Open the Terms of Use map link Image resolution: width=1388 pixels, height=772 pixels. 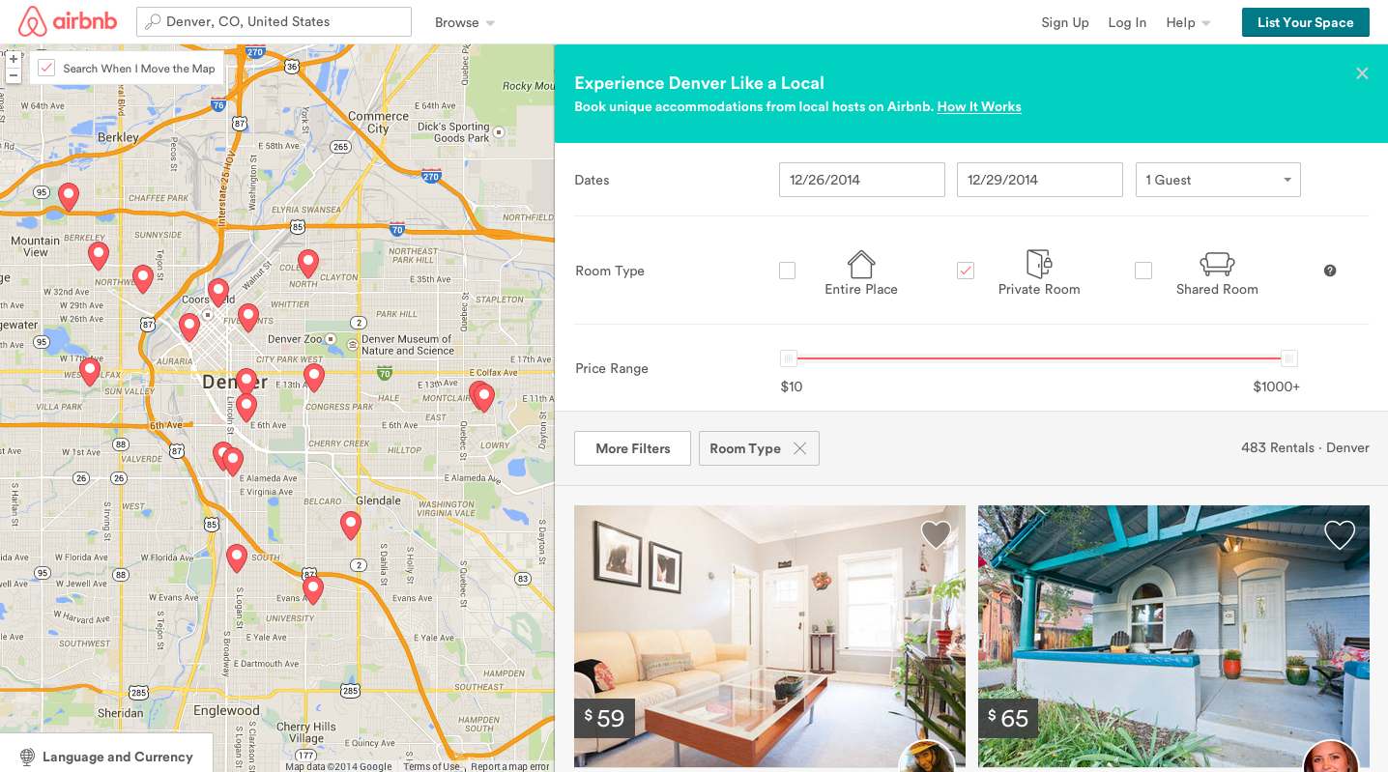pos(432,767)
